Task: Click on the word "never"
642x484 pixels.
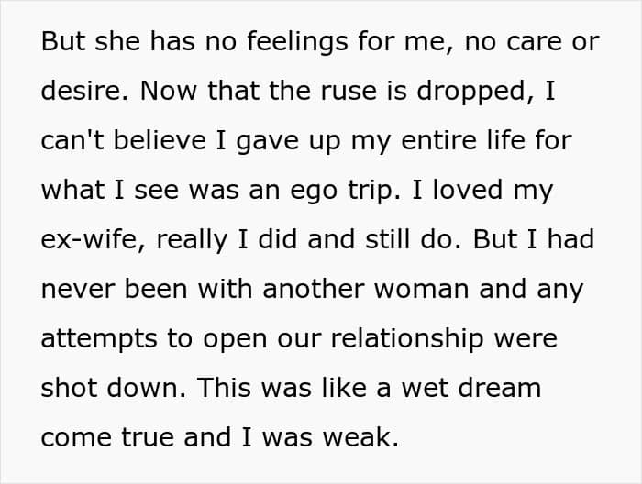Action: 80,288
